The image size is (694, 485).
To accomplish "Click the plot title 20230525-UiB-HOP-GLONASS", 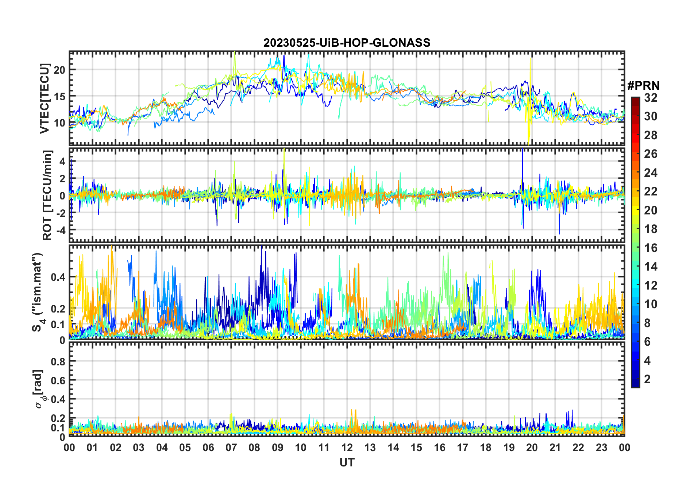I will coord(347,43).
